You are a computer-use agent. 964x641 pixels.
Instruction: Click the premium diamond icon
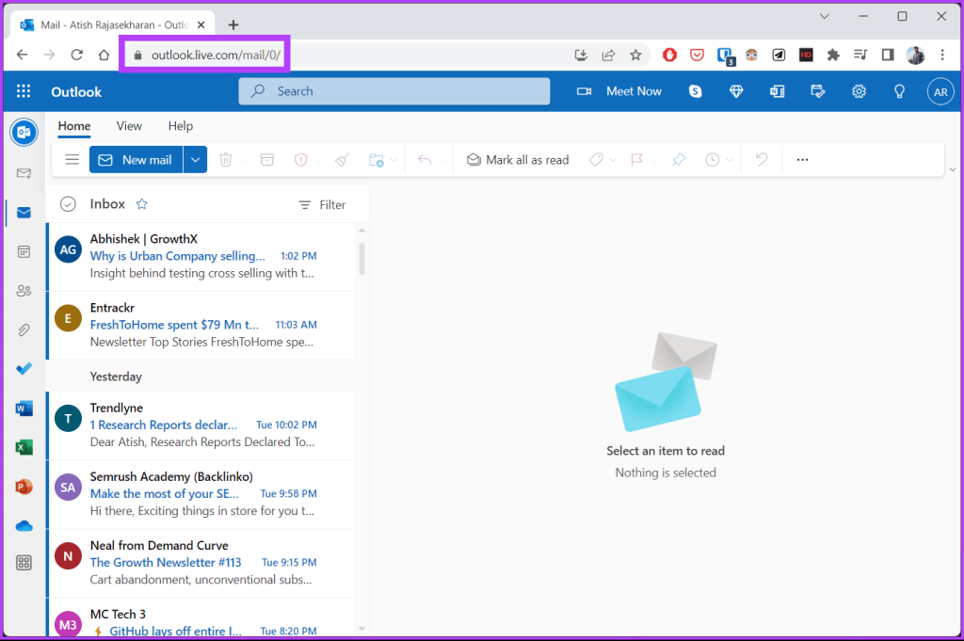coord(736,91)
